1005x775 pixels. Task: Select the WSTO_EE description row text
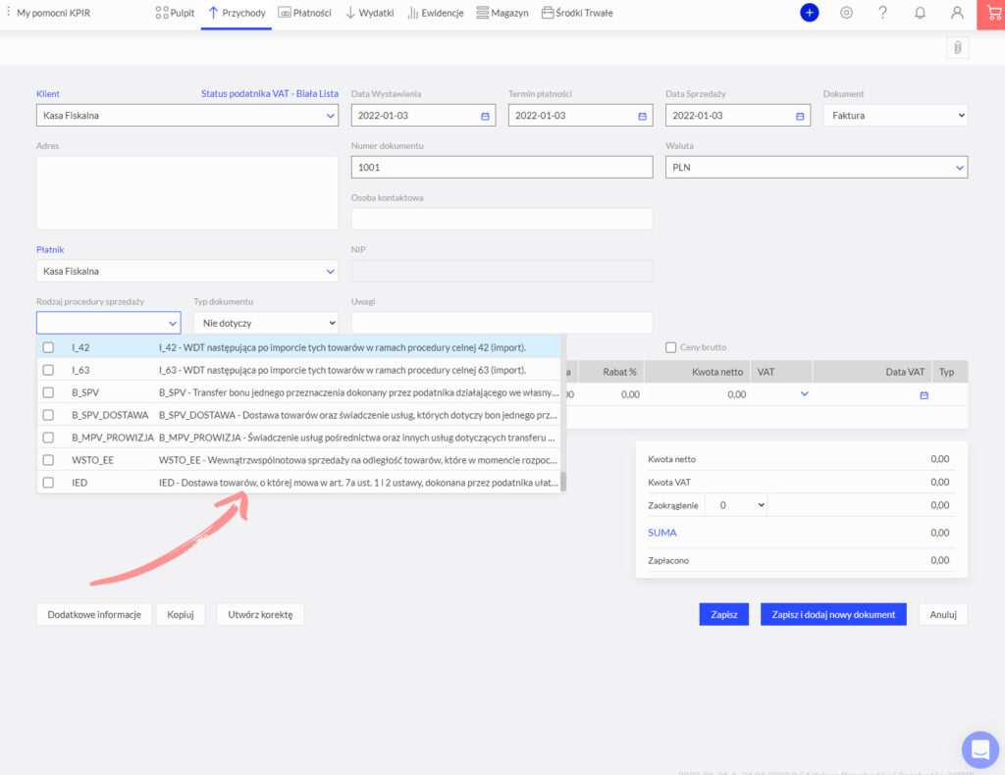pyautogui.click(x=358, y=460)
